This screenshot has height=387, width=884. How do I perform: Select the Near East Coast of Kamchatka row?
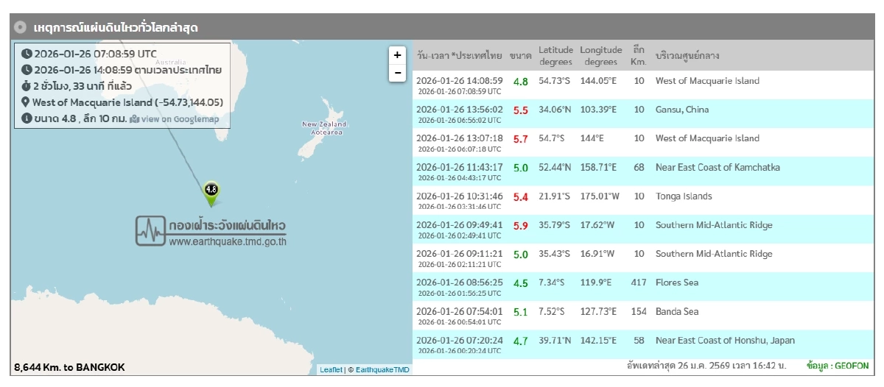(x=717, y=168)
